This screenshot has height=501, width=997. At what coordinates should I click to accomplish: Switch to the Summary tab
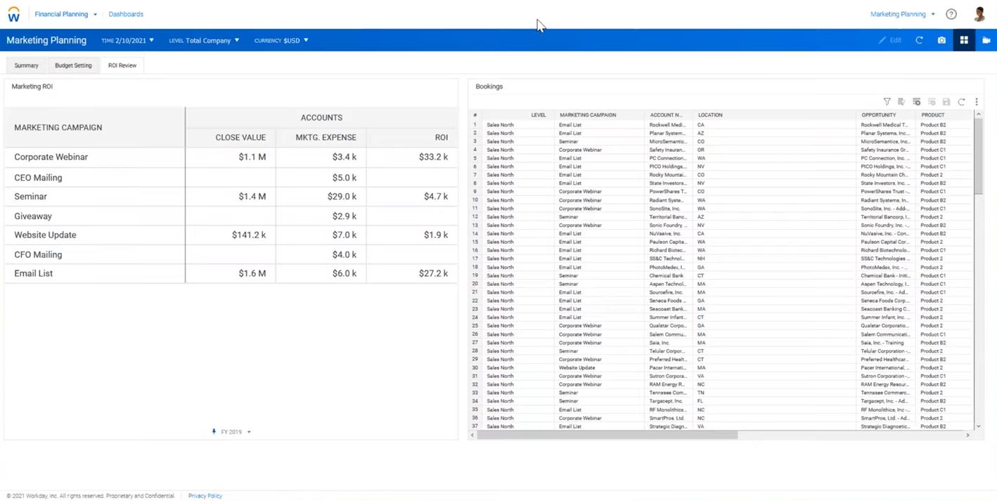[26, 65]
